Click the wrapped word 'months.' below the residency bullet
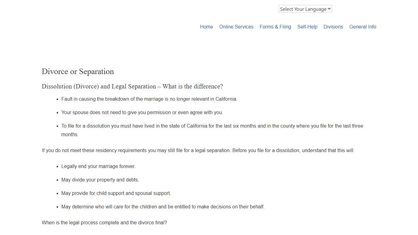The height and width of the screenshot is (235, 418). pos(70,135)
